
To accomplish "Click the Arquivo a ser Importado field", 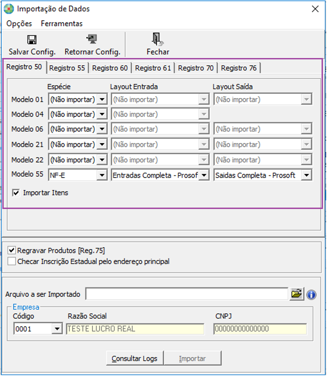I will pos(187,294).
